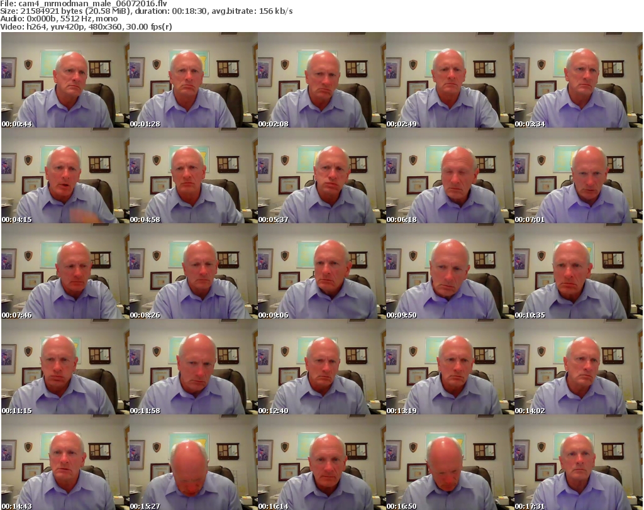This screenshot has width=644, height=510.
Task: Click the text 'duration: 00:18:30'
Action: 171,11
